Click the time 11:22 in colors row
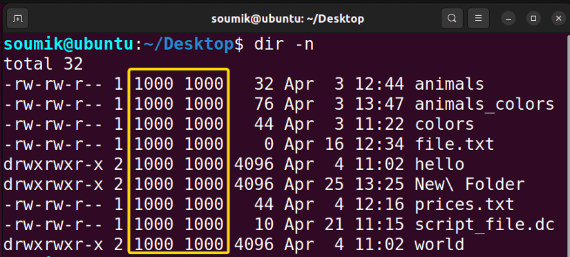570x257 pixels. (x=379, y=124)
